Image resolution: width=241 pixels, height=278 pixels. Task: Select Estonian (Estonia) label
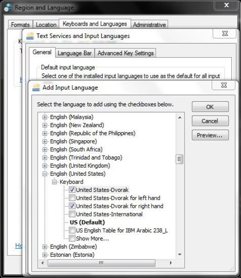pyautogui.click(x=72, y=255)
